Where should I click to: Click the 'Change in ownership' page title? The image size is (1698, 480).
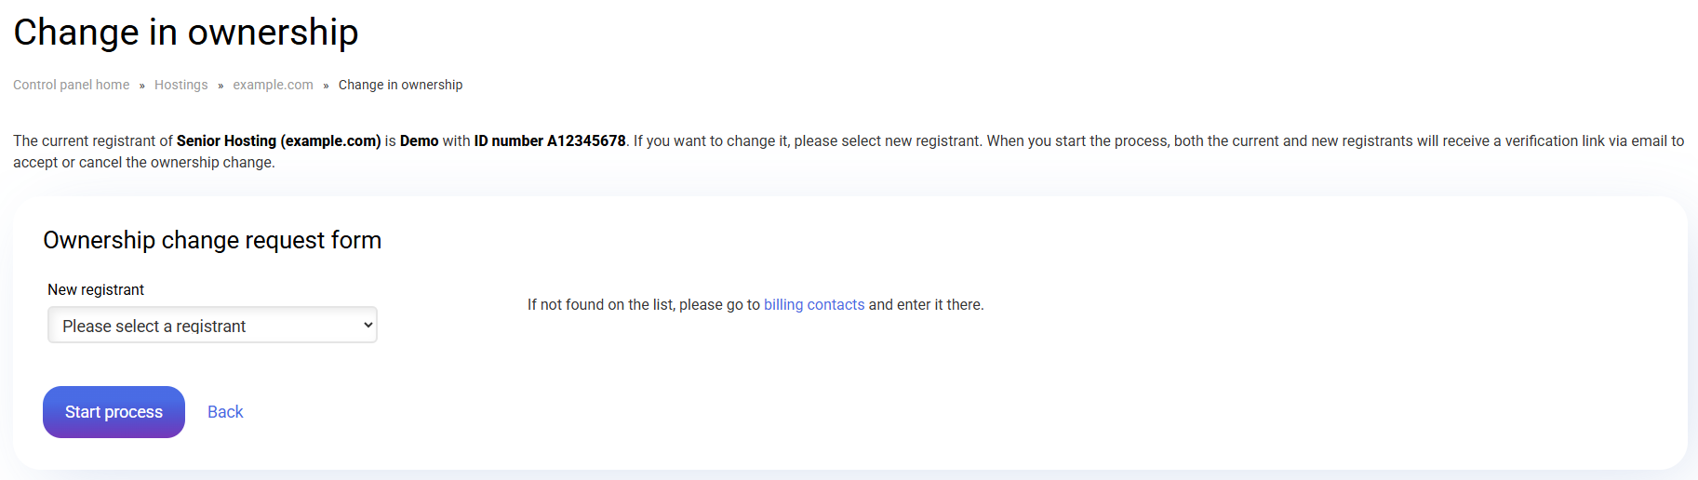point(186,33)
